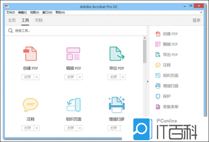Click the large 组织页面 icon

pos(74,105)
